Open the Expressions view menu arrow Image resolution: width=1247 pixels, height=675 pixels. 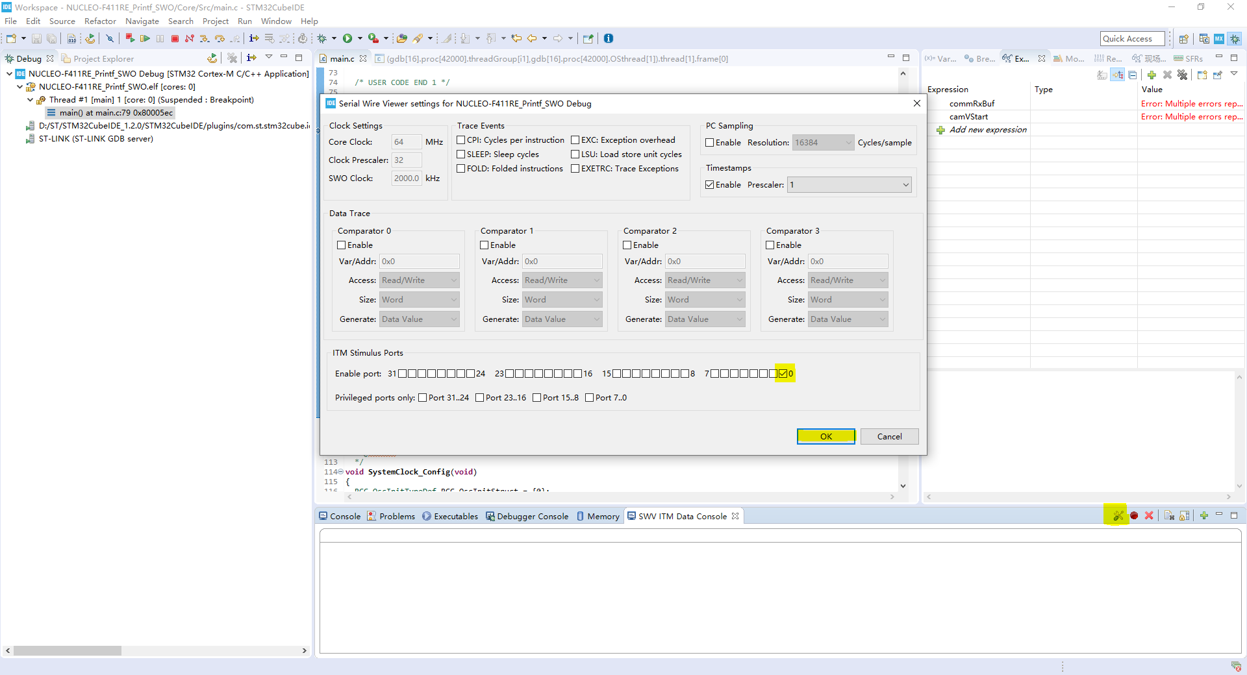1234,74
